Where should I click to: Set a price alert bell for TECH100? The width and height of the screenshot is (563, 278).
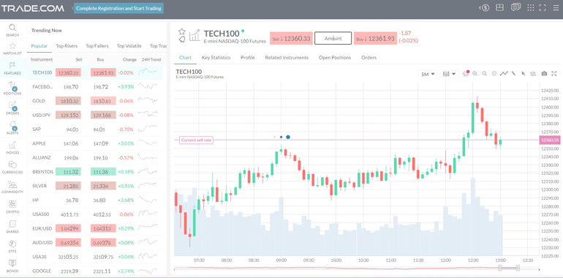tap(181, 39)
